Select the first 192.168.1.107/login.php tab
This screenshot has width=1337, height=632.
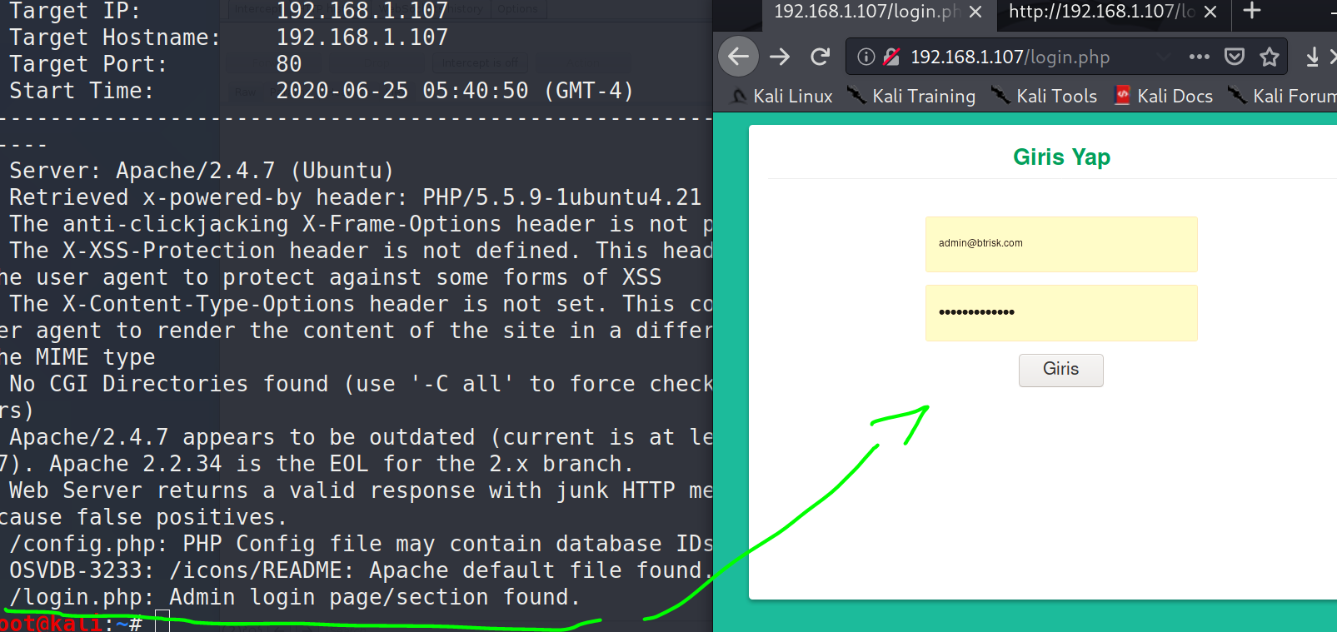click(866, 11)
